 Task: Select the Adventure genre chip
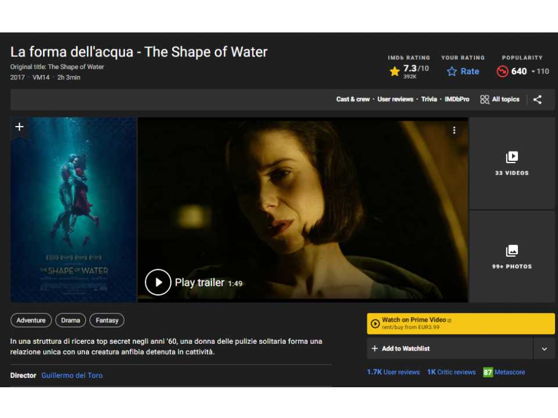(31, 320)
